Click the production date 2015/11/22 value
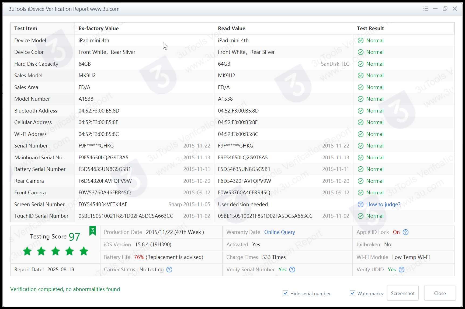 coord(175,232)
